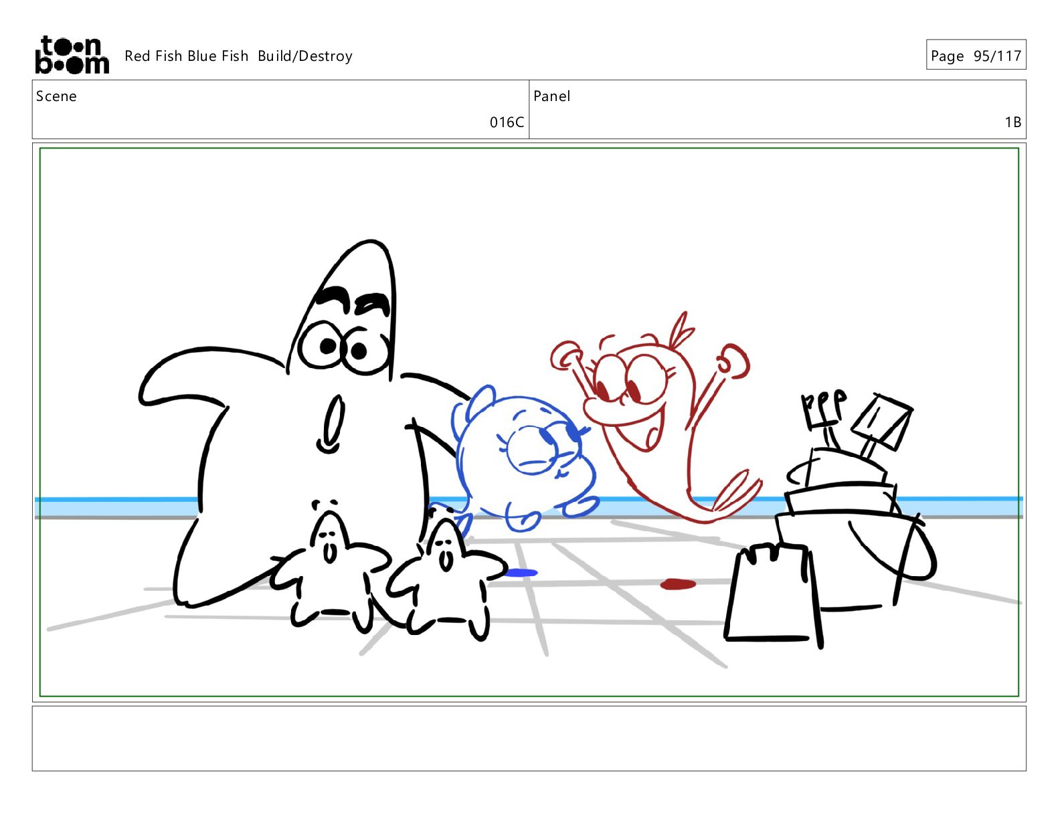Screen dimensions: 1060x819
Task: Click the Toon Boom logo
Action: [72, 55]
